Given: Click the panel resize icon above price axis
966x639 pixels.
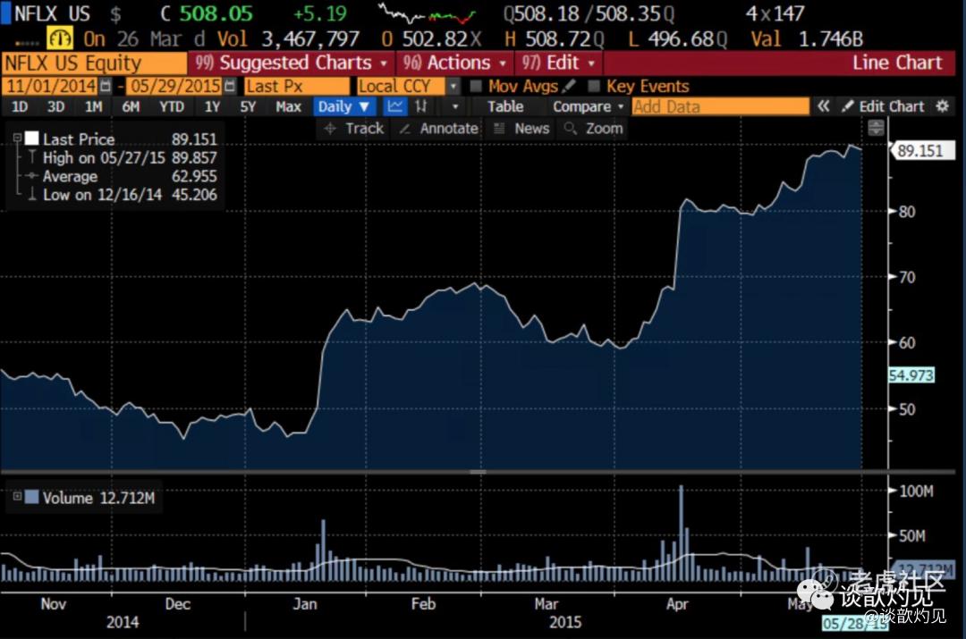Looking at the screenshot, I should 876,128.
